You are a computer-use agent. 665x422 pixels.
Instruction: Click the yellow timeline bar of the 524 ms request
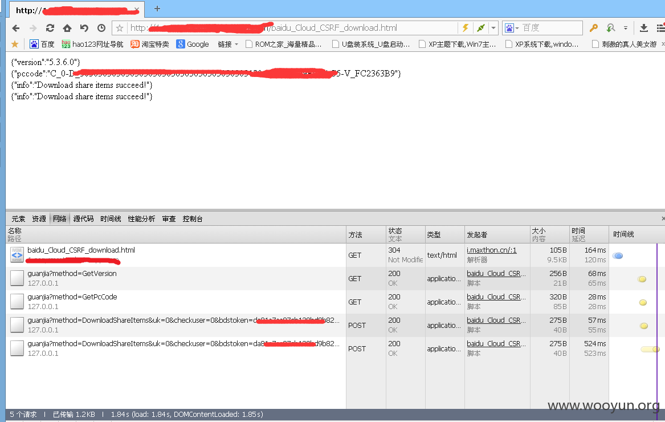[x=650, y=350]
